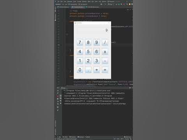Click the 5 key on the calculator

tap(88, 51)
